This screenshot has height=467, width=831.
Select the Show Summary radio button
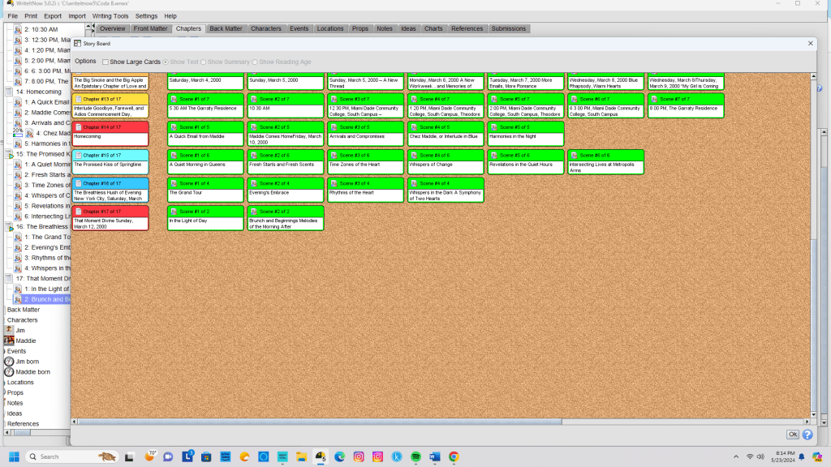click(x=203, y=62)
